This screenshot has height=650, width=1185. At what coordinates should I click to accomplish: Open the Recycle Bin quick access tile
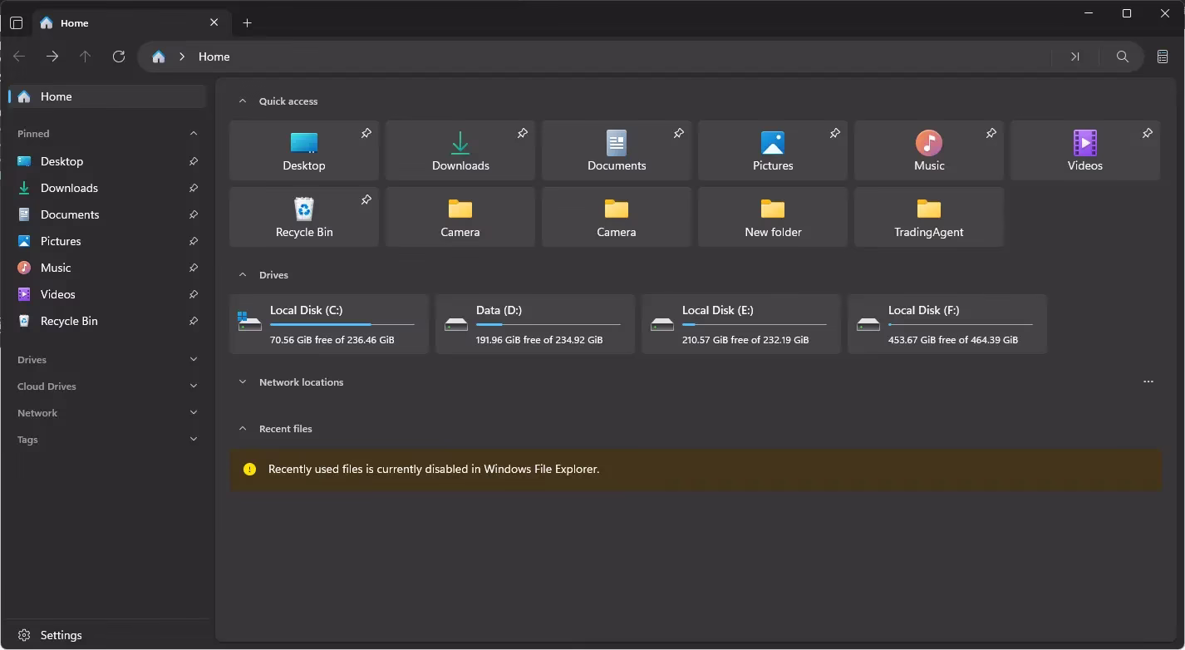tap(304, 217)
